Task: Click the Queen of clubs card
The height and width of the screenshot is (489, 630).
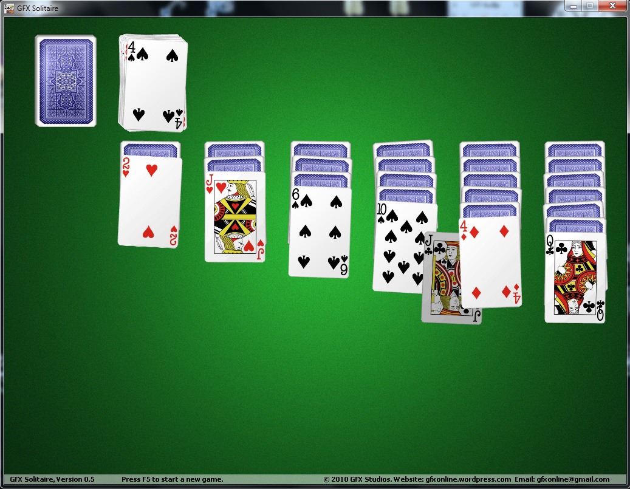Action: coord(575,278)
